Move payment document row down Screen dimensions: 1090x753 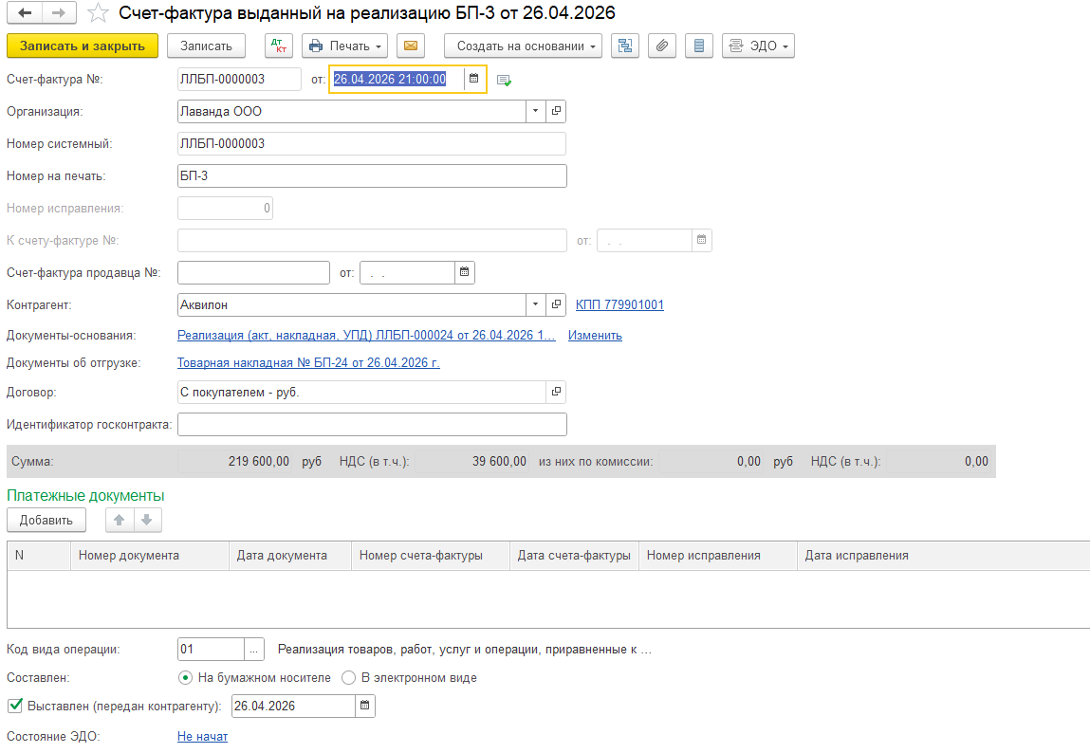click(147, 520)
